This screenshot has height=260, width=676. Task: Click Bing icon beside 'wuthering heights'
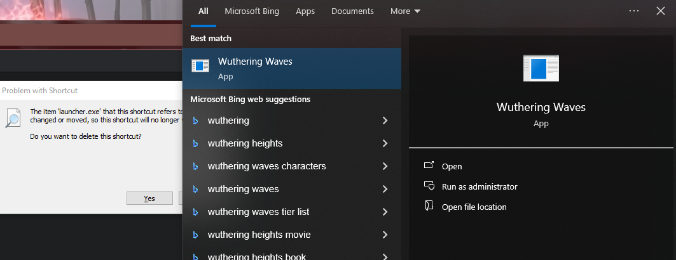pyautogui.click(x=195, y=144)
